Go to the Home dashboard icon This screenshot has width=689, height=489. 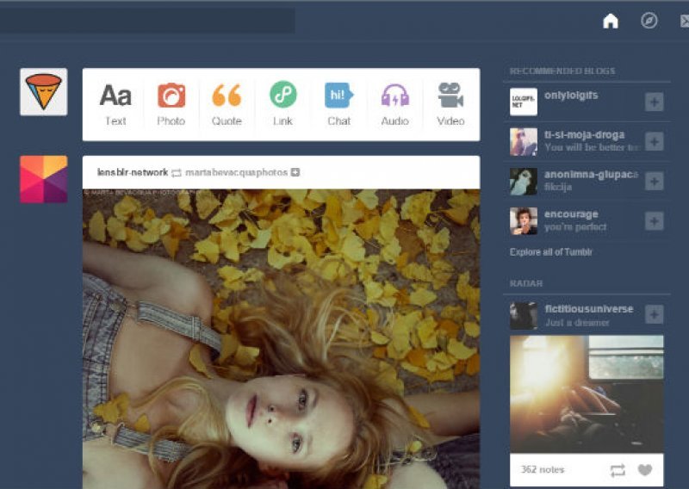[x=611, y=21]
